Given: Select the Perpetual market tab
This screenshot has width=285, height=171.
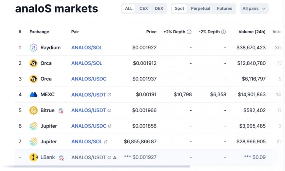Looking at the screenshot, I should [x=200, y=8].
